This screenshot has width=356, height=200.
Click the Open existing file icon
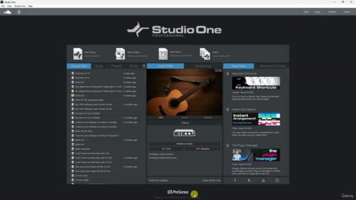(x=205, y=54)
